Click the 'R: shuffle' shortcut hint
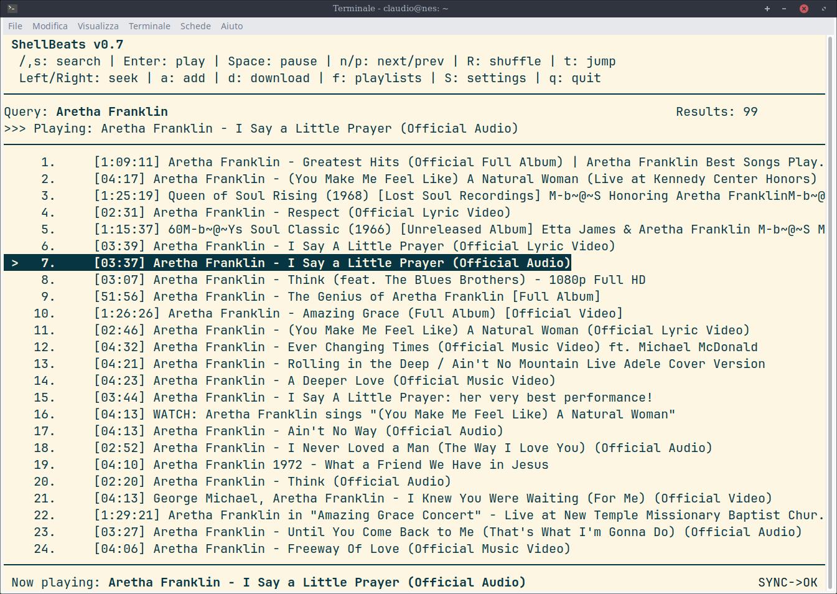The height and width of the screenshot is (594, 837). click(x=504, y=62)
